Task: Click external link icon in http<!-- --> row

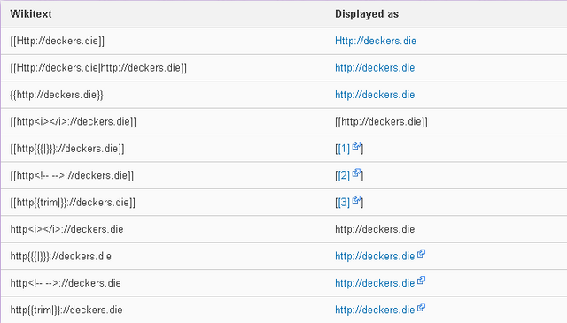Action: click(421, 281)
